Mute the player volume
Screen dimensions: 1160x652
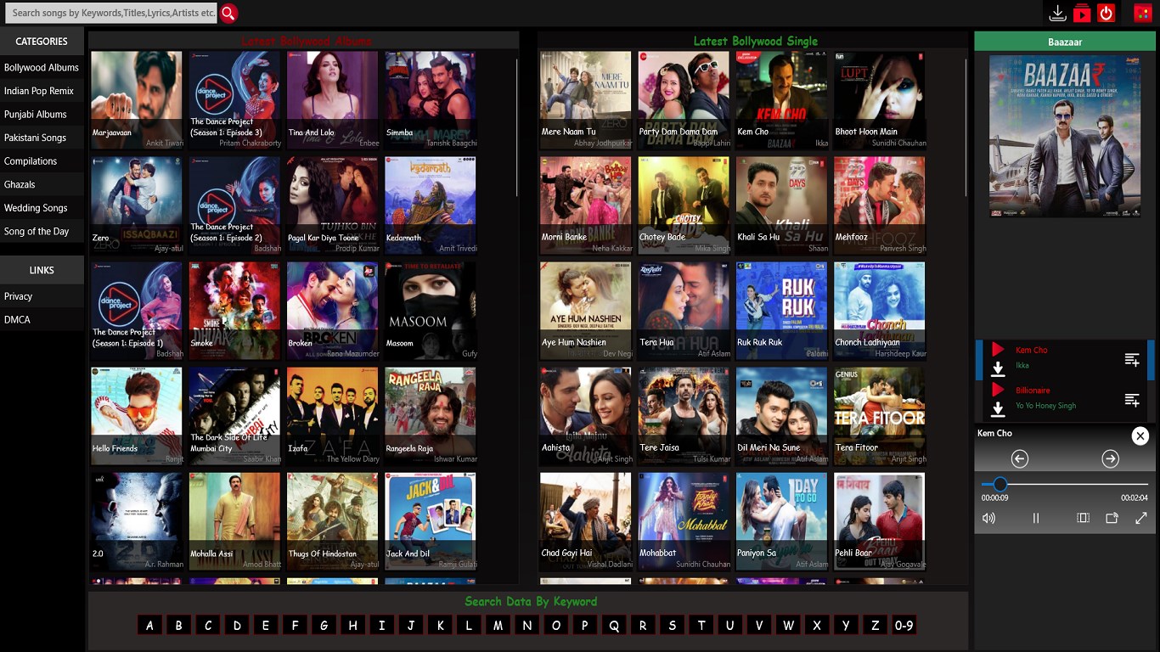(988, 518)
